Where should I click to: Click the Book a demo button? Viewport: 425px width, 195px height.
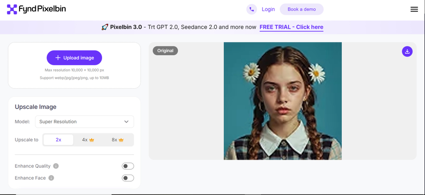click(301, 9)
